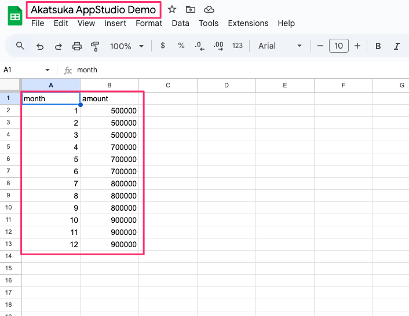Screen dimensions: 409x316
Task: Open the 123 more formats menu
Action: [238, 46]
